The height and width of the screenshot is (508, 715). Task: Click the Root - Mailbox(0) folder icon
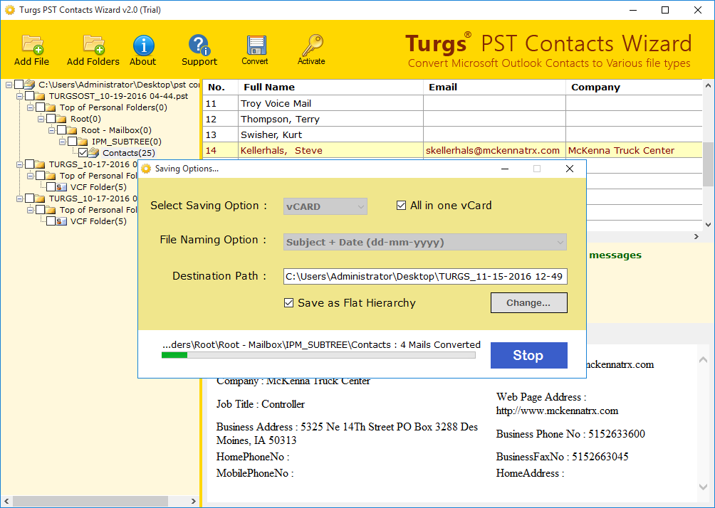coord(72,130)
